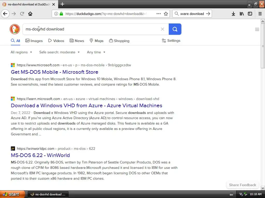
Task: Clear the DuckDuckGo search field
Action: [x=163, y=29]
